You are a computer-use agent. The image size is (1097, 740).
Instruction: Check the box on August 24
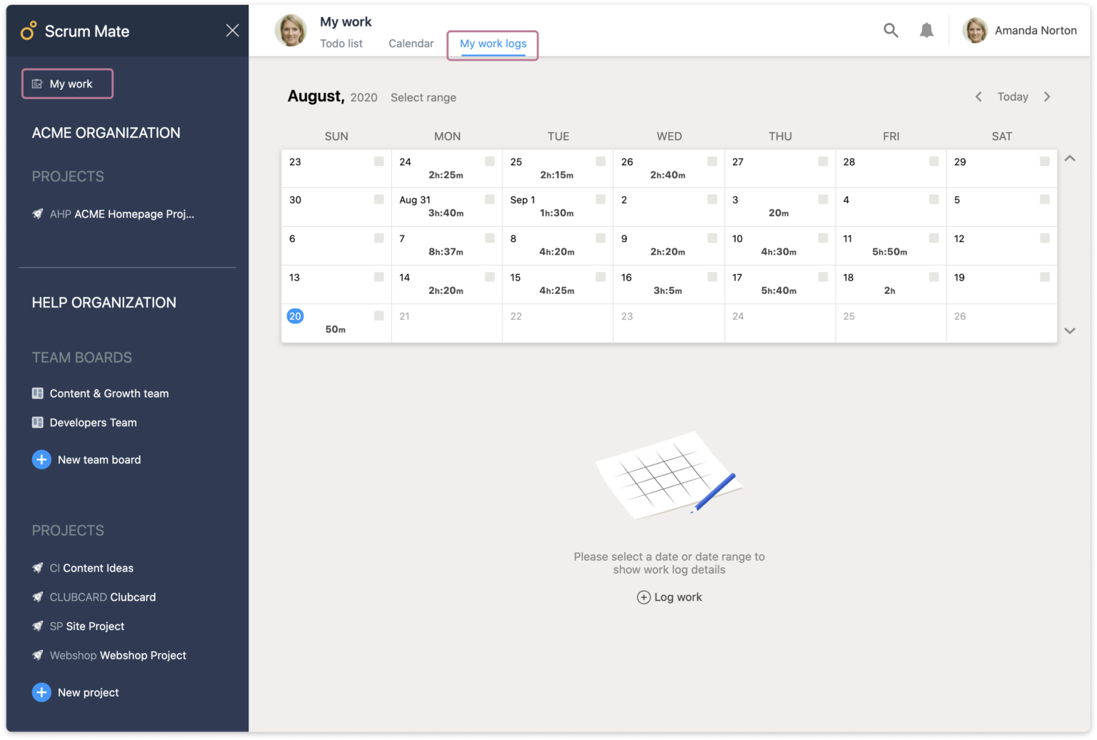[x=490, y=161]
